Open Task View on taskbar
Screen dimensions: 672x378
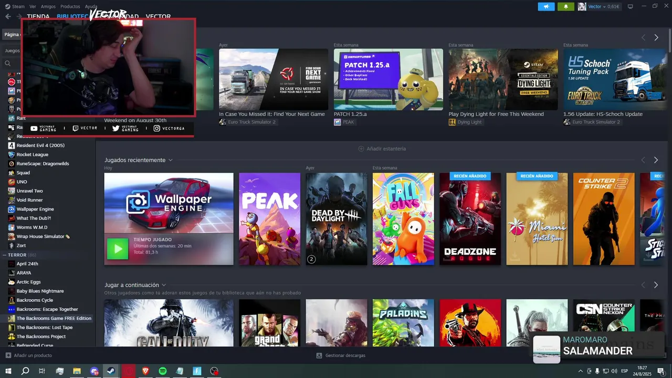coord(42,371)
